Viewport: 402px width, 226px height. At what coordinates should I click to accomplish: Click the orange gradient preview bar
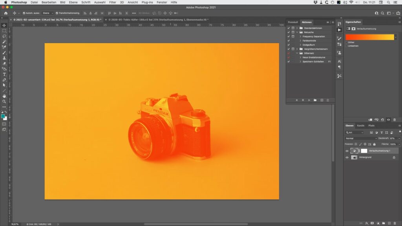click(369, 37)
